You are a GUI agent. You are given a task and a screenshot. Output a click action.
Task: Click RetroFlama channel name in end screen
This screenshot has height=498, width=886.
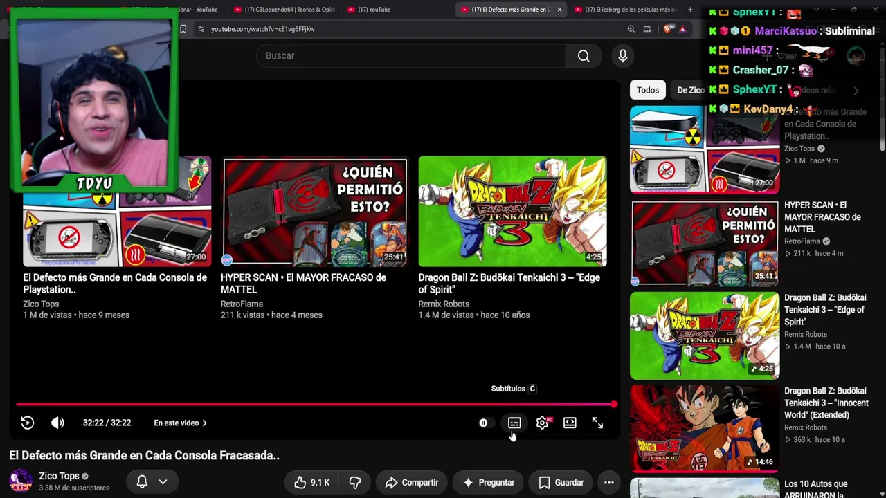[x=242, y=304]
